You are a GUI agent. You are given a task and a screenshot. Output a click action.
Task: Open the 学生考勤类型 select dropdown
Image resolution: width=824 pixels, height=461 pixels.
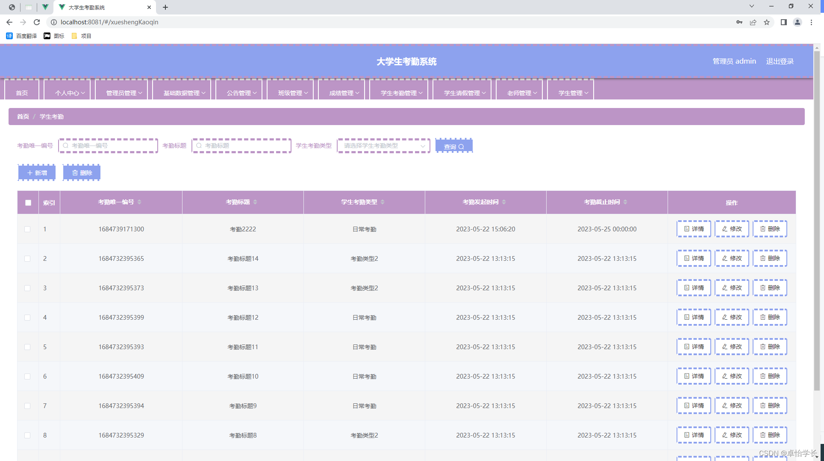[x=383, y=146]
